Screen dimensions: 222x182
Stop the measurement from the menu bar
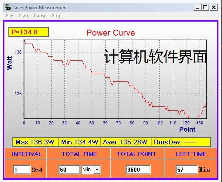57,16
